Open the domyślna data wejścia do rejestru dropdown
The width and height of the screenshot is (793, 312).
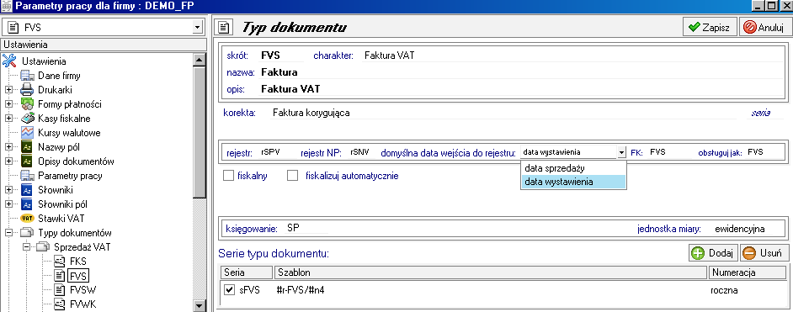[x=621, y=152]
